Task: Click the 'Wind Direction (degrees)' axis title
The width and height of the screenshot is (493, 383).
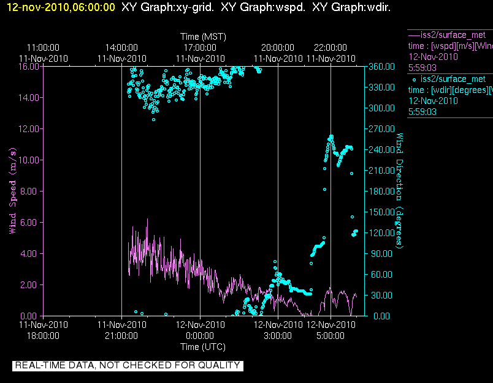Action: (399, 191)
